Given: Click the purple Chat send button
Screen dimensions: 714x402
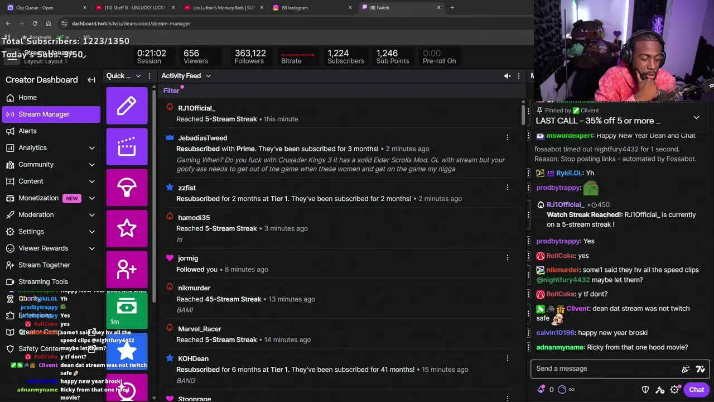Looking at the screenshot, I should pos(696,390).
